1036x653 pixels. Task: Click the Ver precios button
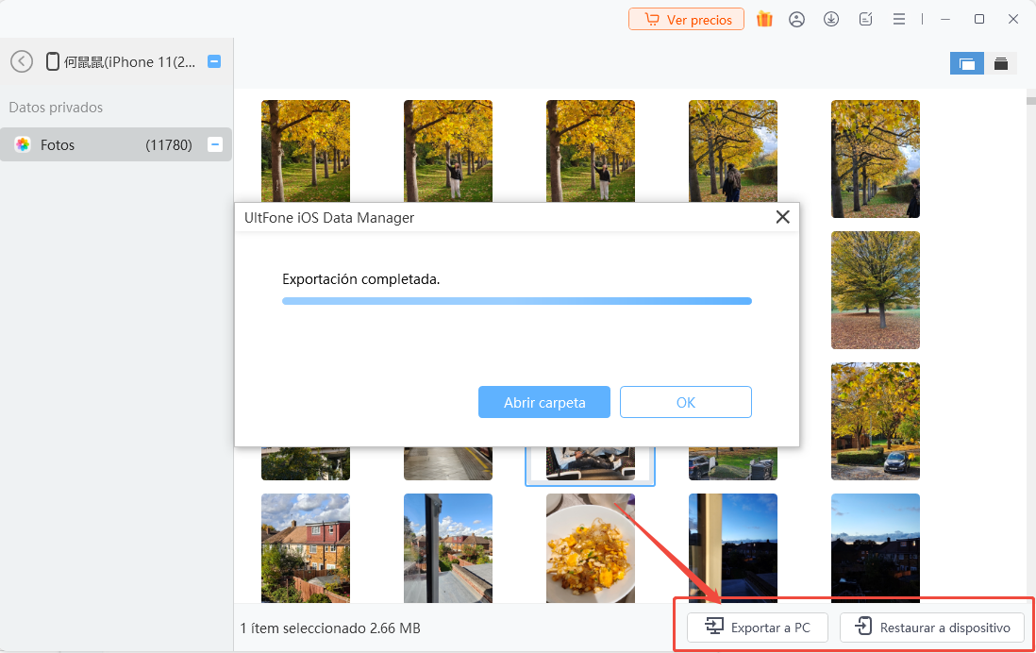click(x=686, y=19)
